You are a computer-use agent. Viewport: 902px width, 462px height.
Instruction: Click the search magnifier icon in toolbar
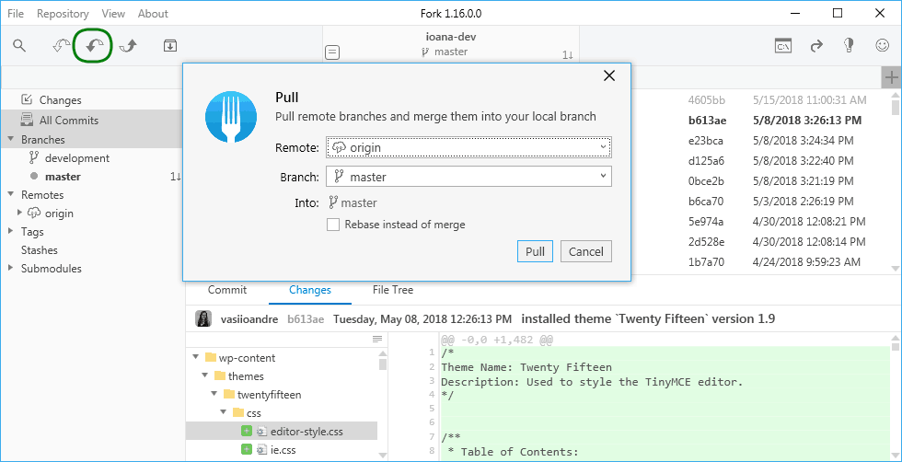point(19,45)
